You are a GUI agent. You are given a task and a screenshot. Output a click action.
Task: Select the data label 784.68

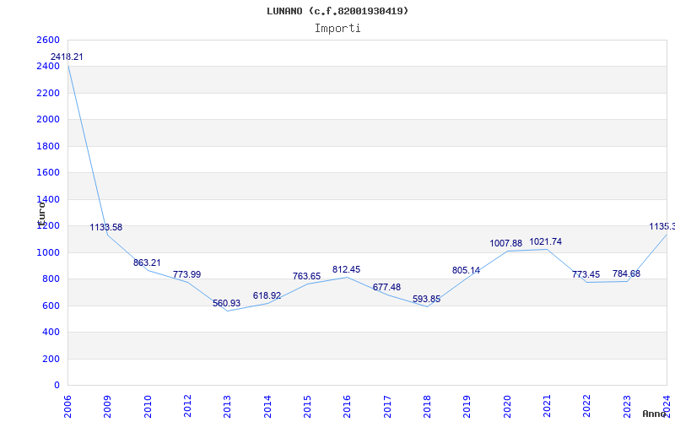coord(626,273)
